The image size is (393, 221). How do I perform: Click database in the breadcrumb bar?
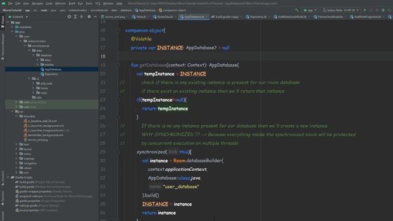click(x=126, y=10)
